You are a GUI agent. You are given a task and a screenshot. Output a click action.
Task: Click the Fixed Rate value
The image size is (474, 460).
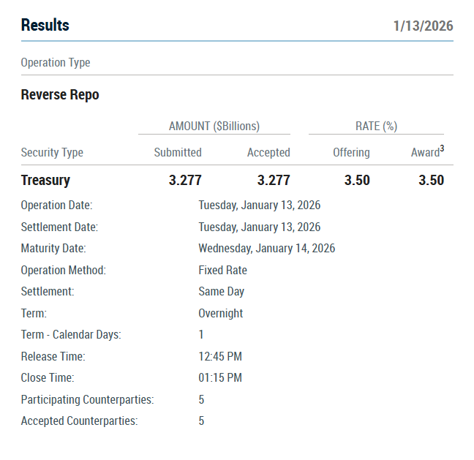(x=223, y=271)
